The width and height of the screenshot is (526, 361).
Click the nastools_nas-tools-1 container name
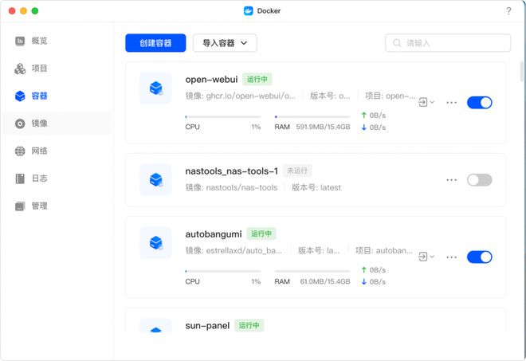231,171
